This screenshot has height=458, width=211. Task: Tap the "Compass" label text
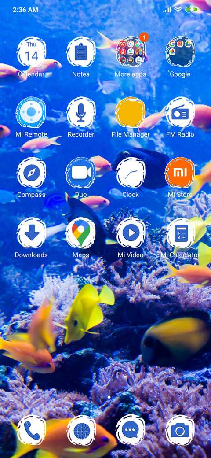(31, 195)
